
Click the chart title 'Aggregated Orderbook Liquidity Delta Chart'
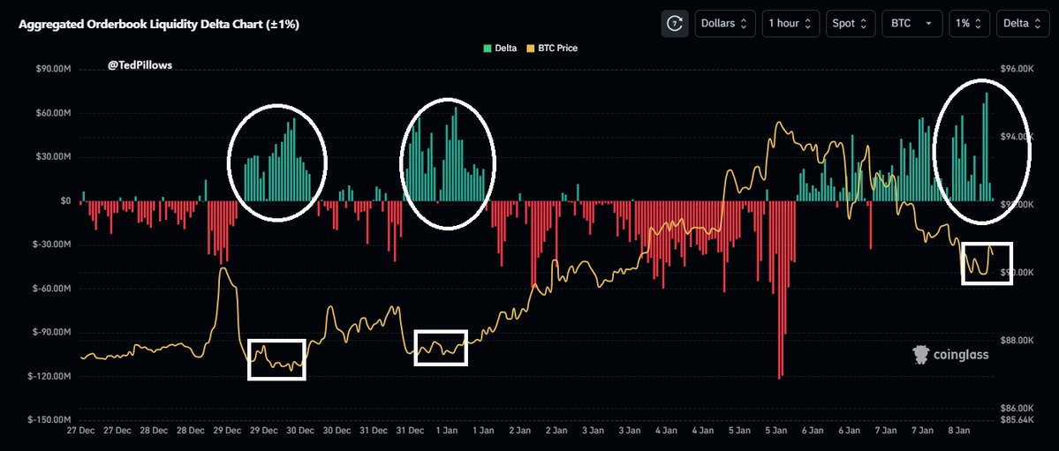pyautogui.click(x=159, y=25)
